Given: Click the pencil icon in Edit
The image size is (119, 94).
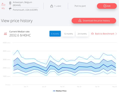Looking at the screenshot, I should (x=105, y=6).
